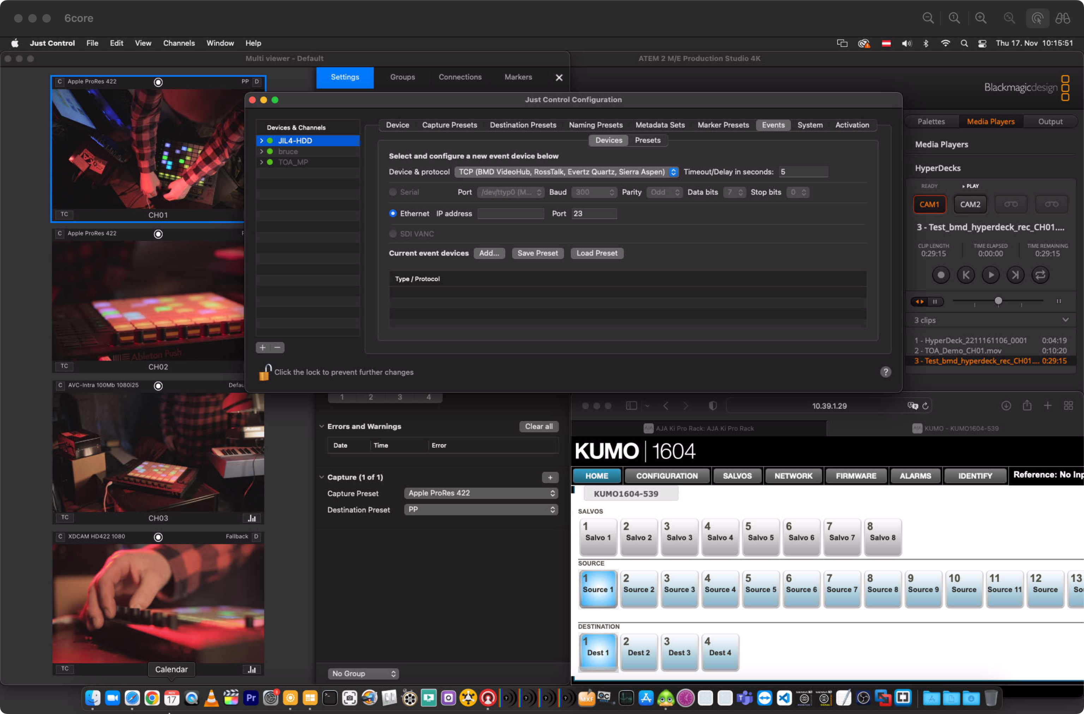
Task: Play the HyperDeck clip
Action: pyautogui.click(x=990, y=274)
